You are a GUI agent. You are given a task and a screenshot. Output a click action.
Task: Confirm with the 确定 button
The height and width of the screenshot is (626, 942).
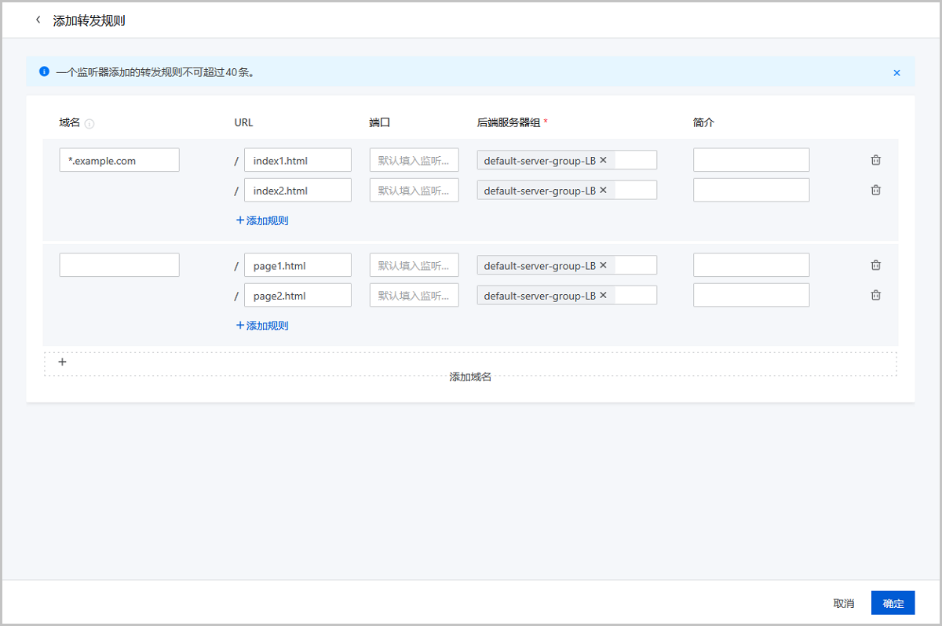893,603
